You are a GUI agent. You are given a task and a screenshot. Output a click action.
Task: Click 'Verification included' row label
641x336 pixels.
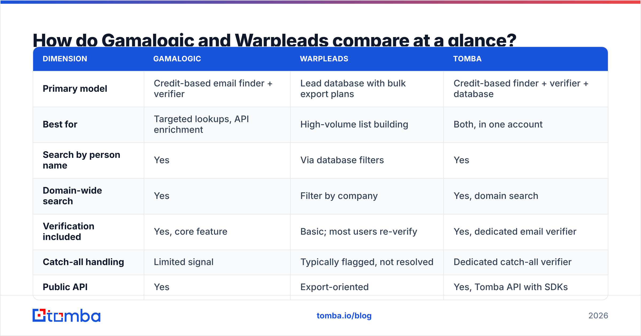[69, 232]
